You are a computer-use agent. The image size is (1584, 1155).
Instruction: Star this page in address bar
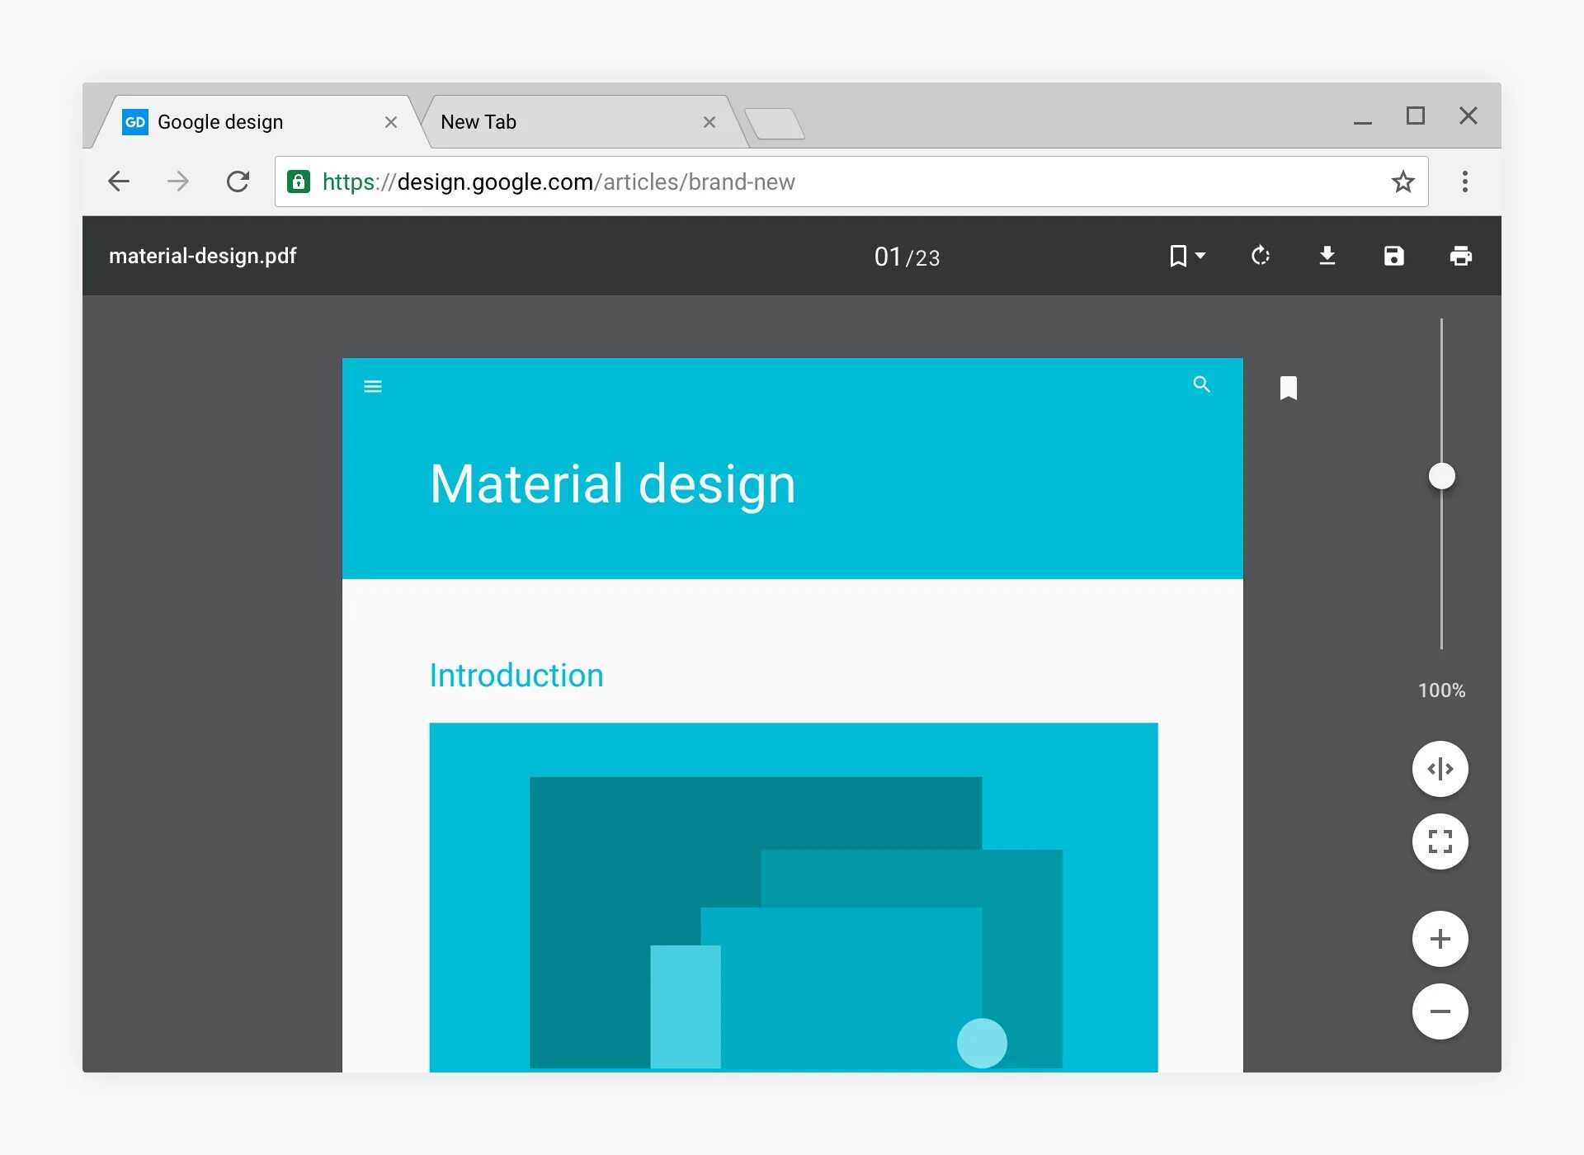click(1402, 181)
